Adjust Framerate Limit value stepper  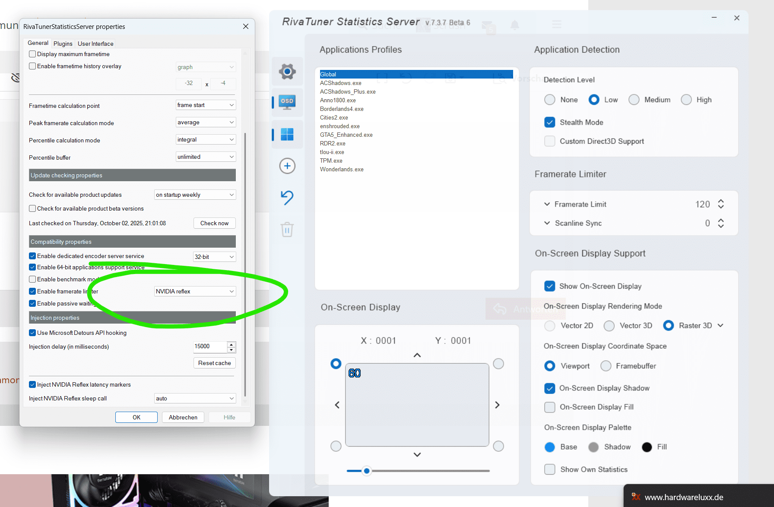coord(721,204)
